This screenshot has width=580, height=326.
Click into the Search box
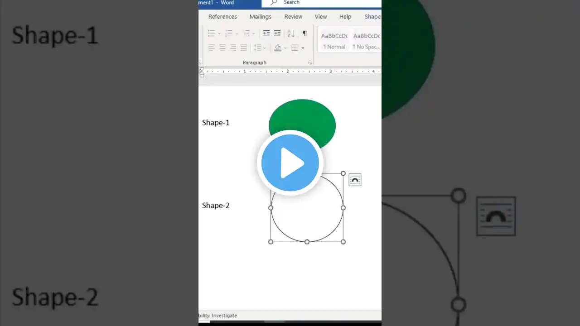click(322, 3)
